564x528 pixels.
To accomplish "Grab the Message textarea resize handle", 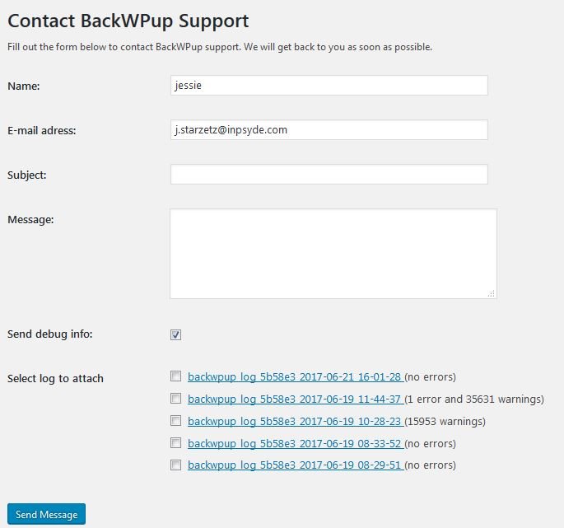I will coord(492,293).
